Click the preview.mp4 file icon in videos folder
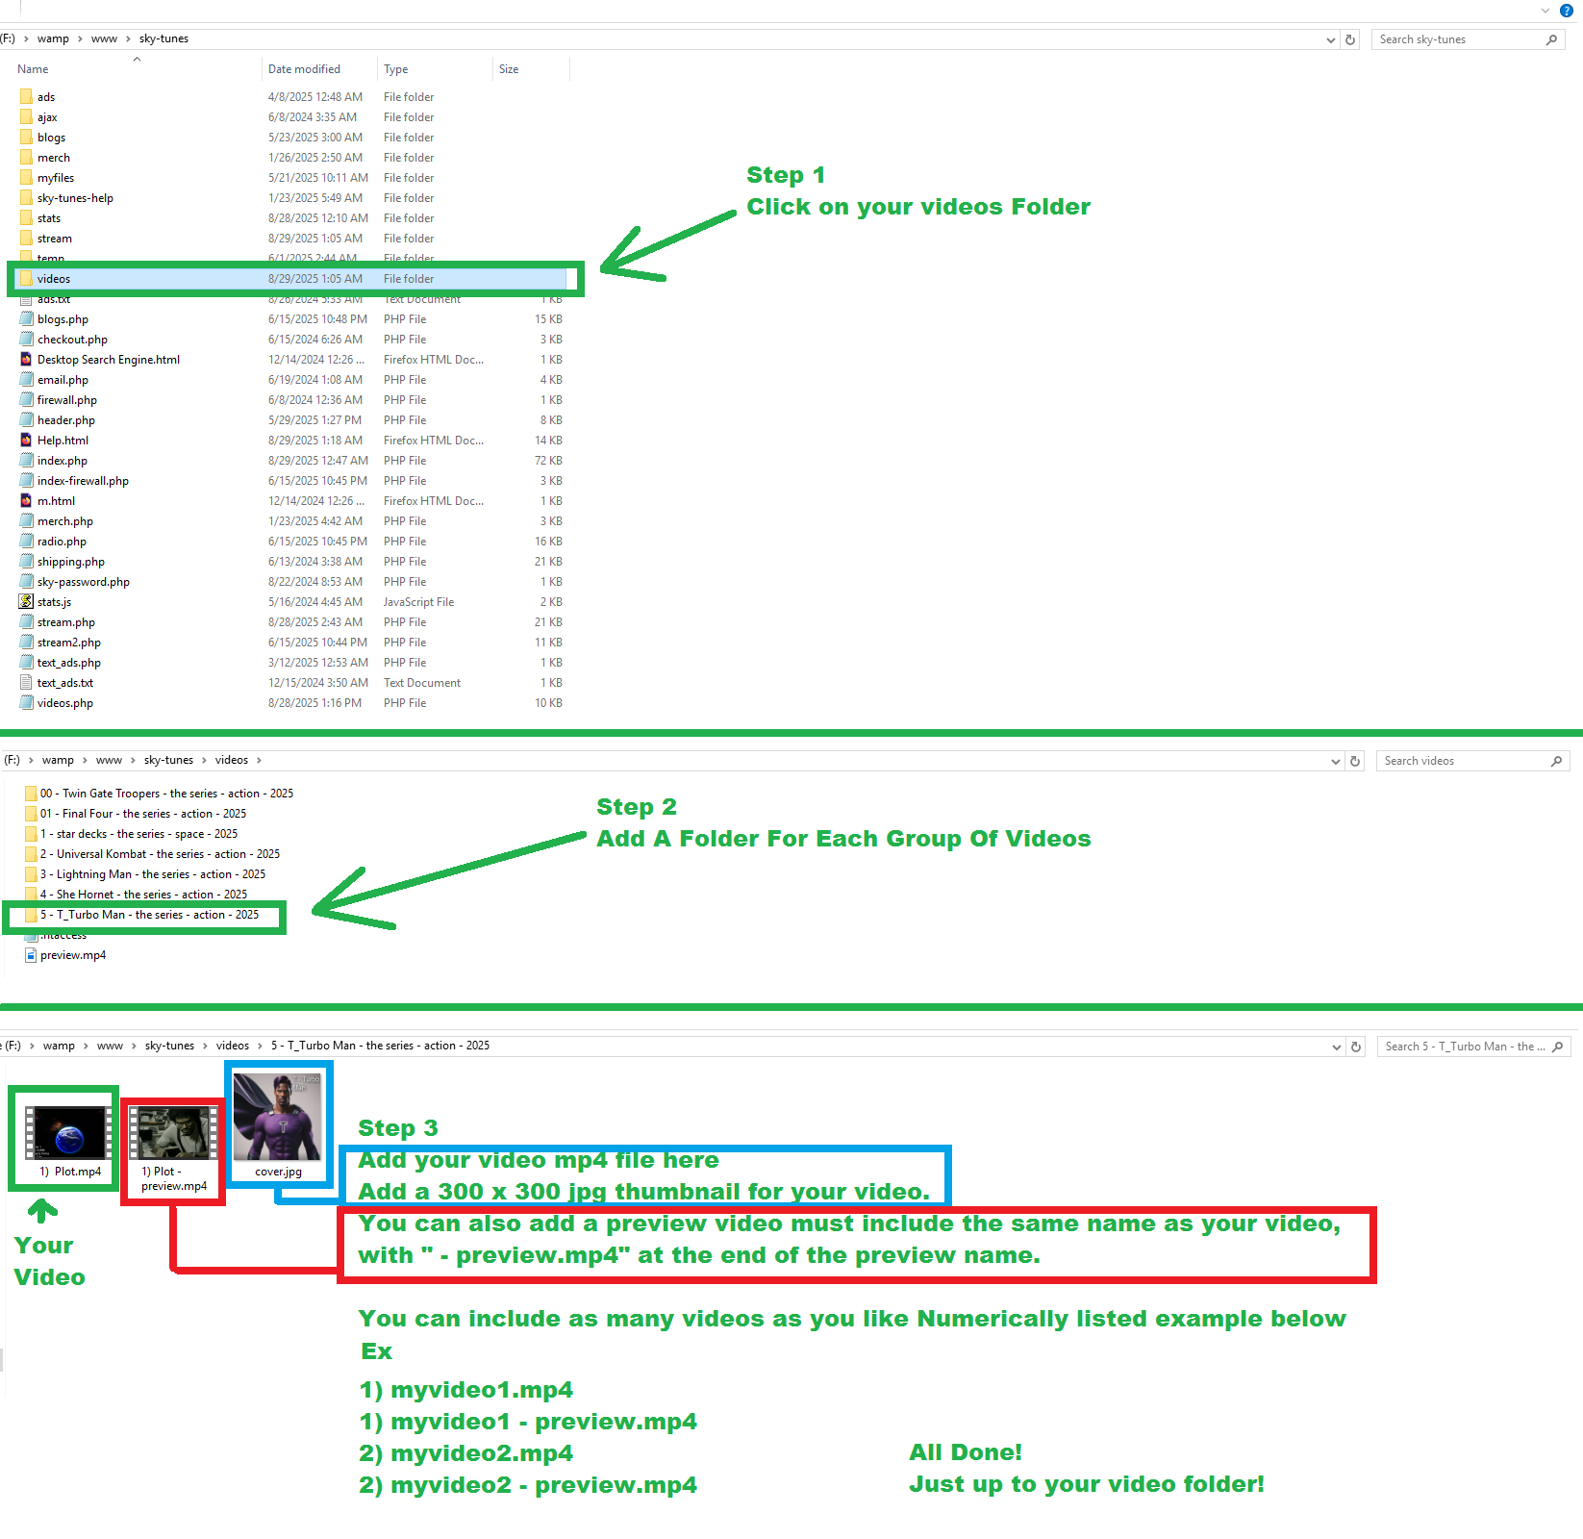Viewport: 1583px width, 1539px height. (31, 955)
